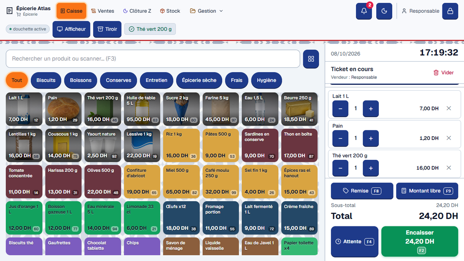Viewport: 464px width, 261px height.
Task: Click the douchette active status chip
Action: 27,29
